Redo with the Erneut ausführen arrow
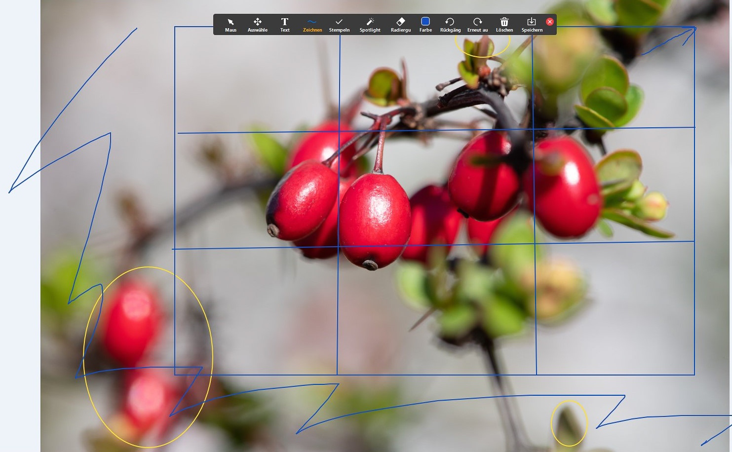 (x=477, y=24)
